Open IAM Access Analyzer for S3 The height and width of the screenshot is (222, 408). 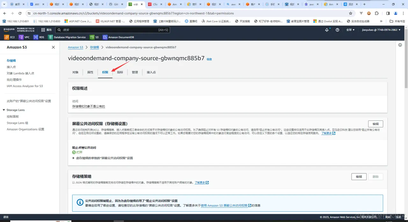25,86
